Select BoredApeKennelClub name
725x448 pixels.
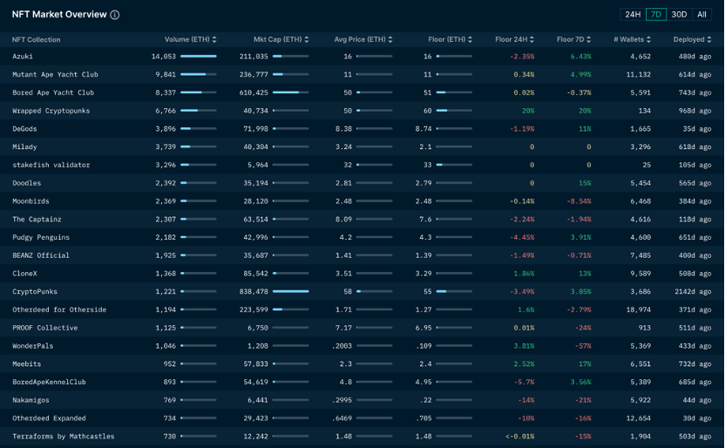coord(49,382)
